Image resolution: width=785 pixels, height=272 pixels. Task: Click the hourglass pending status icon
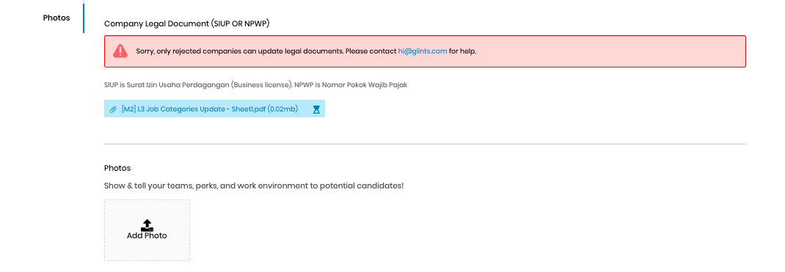(316, 109)
